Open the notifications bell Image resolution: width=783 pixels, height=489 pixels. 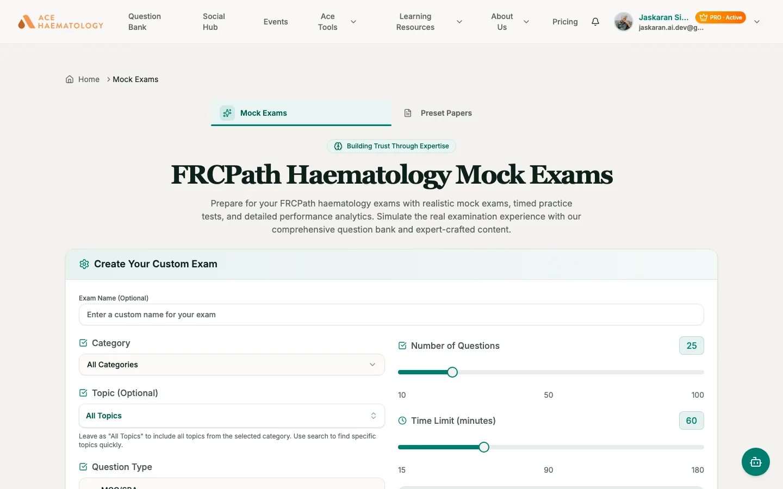click(595, 22)
